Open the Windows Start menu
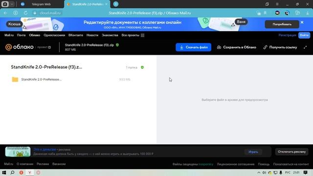This screenshot has width=313, height=176. pos(4,173)
